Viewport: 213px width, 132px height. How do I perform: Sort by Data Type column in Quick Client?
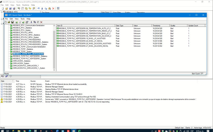coord(124,26)
